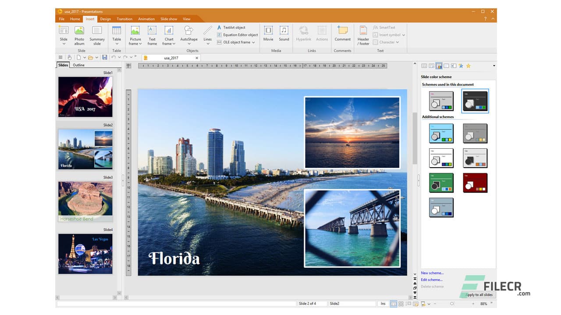Image resolution: width=561 pixels, height=315 pixels.
Task: Expand the OLE object frame dropdown
Action: pos(253,42)
